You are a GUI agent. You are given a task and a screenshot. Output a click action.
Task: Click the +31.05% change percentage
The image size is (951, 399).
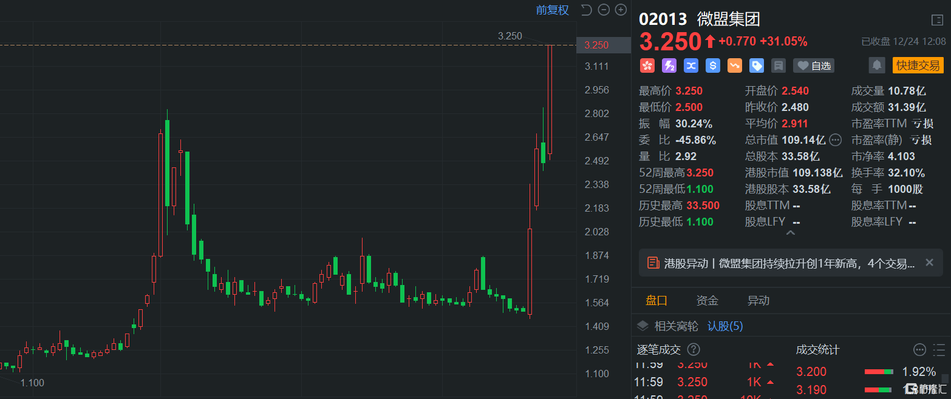click(x=783, y=41)
